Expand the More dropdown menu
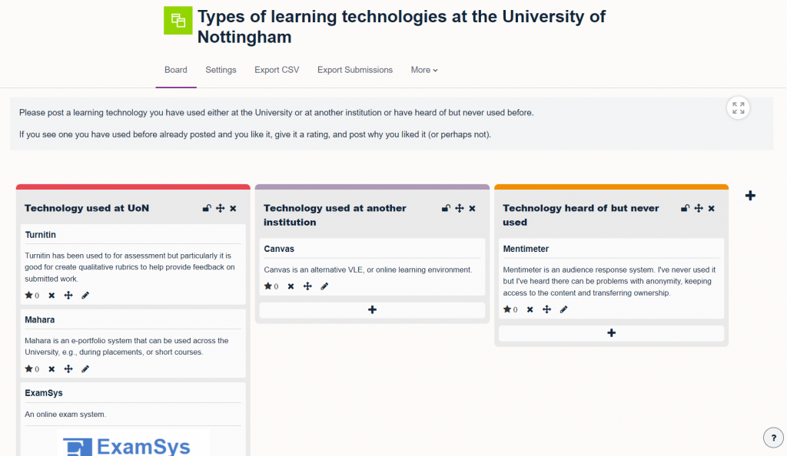This screenshot has width=787, height=456. 424,70
